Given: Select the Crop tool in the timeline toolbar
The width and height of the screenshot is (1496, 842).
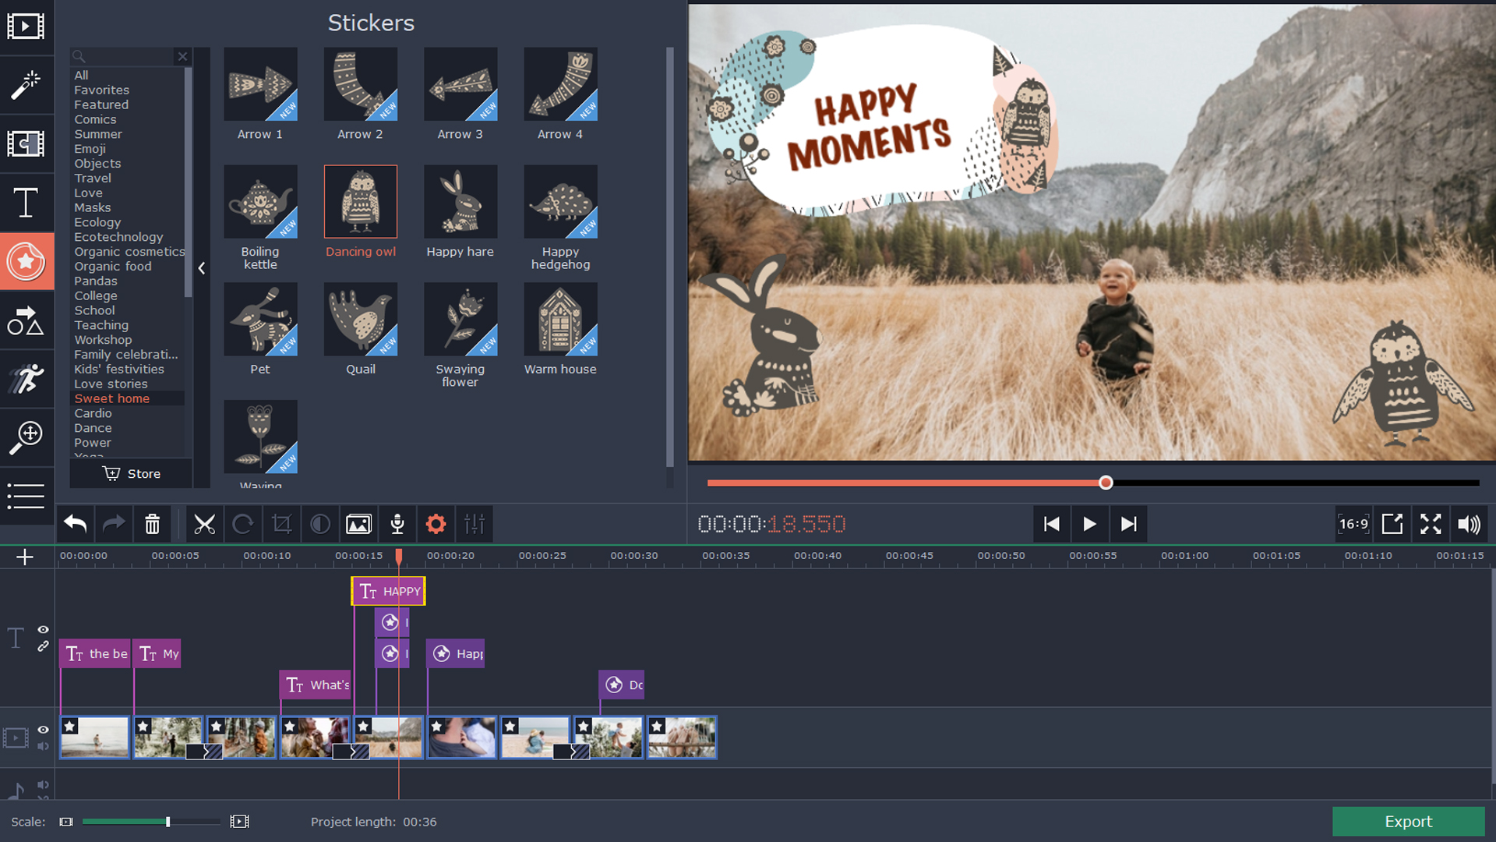Looking at the screenshot, I should [281, 524].
